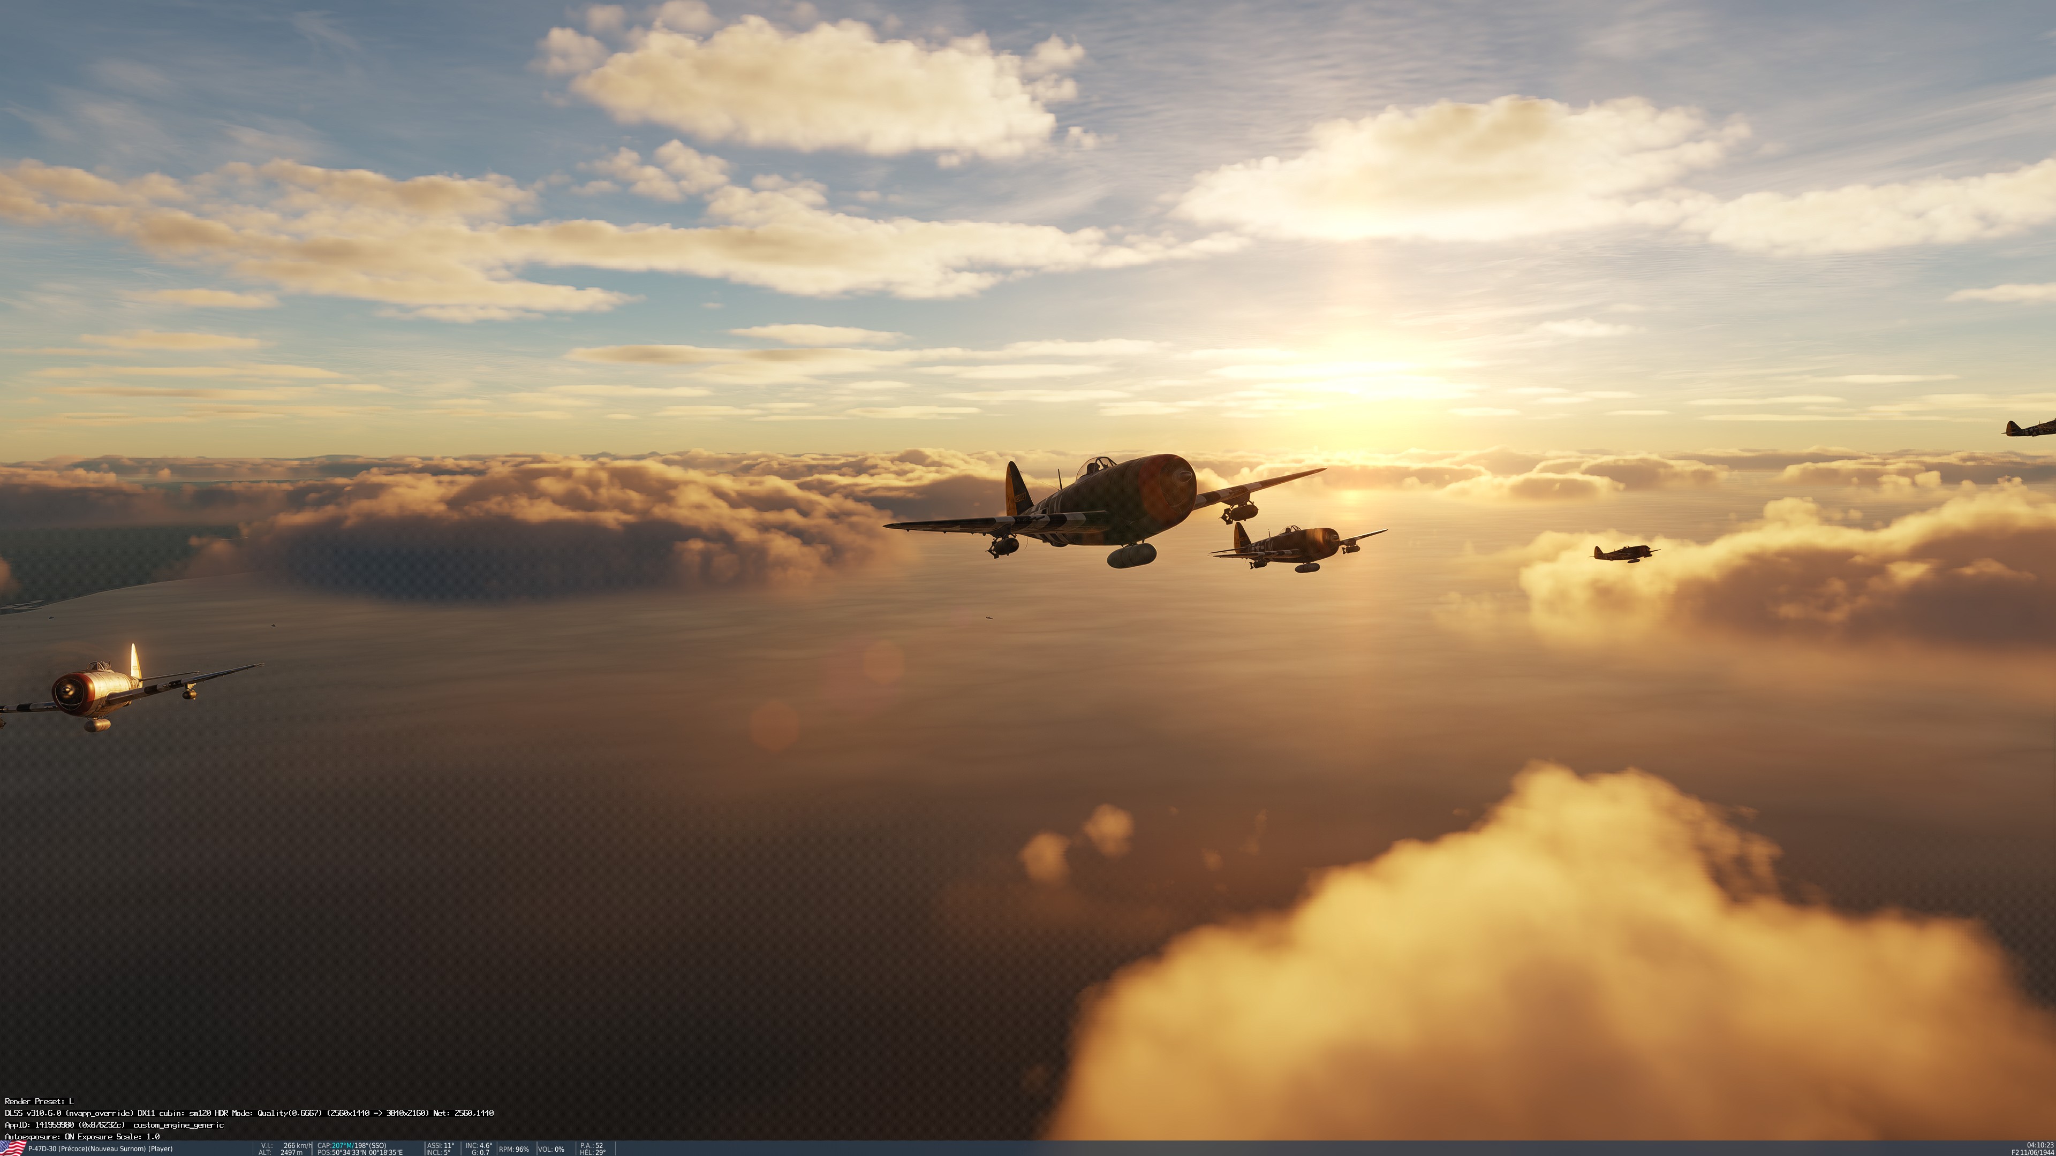Click the CAP 207°M heading readout
This screenshot has width=2056, height=1156.
point(351,1146)
